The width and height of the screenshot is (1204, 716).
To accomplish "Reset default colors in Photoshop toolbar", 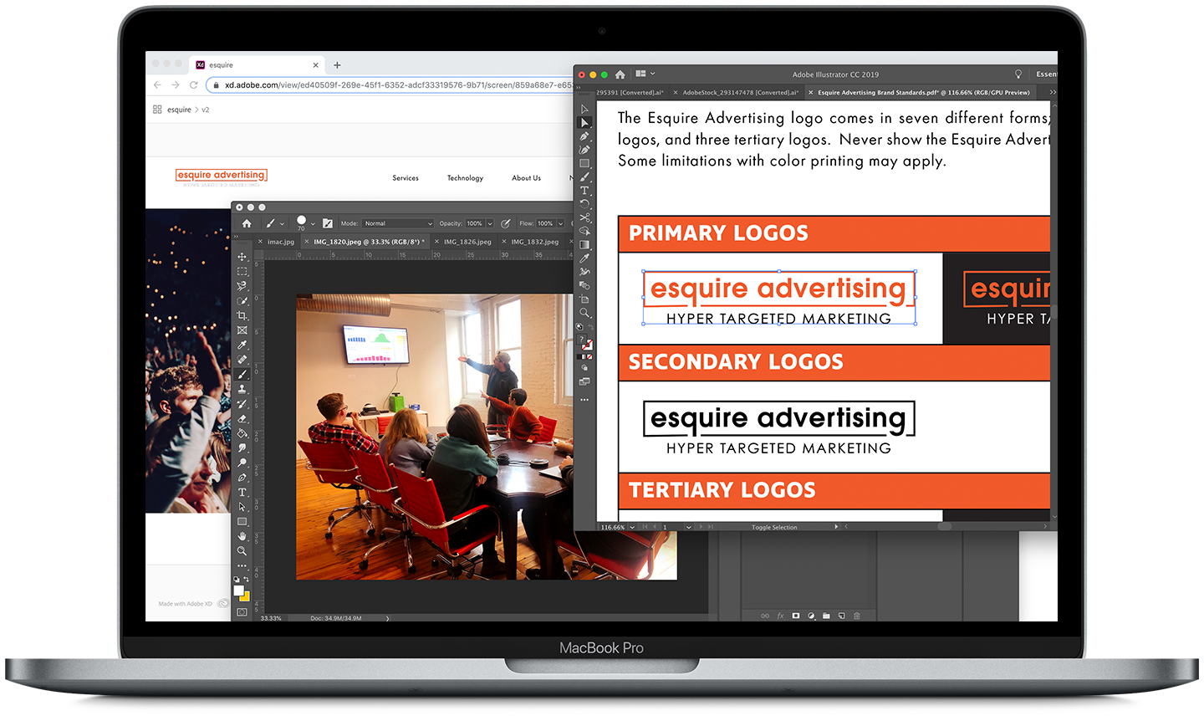I will (x=237, y=579).
